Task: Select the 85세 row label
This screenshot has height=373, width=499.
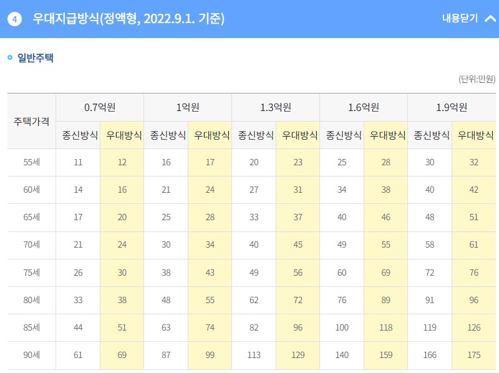Action: (x=32, y=327)
